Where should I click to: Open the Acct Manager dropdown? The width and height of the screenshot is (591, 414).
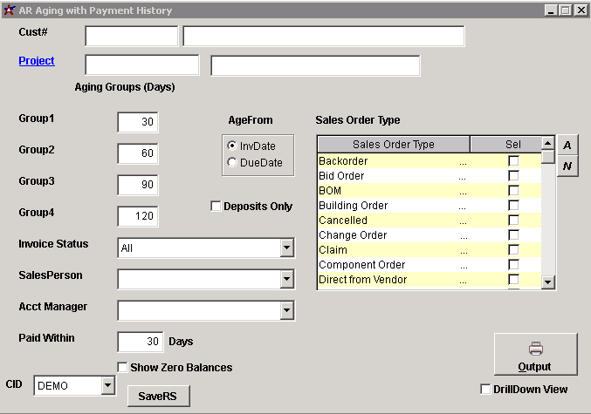click(286, 311)
